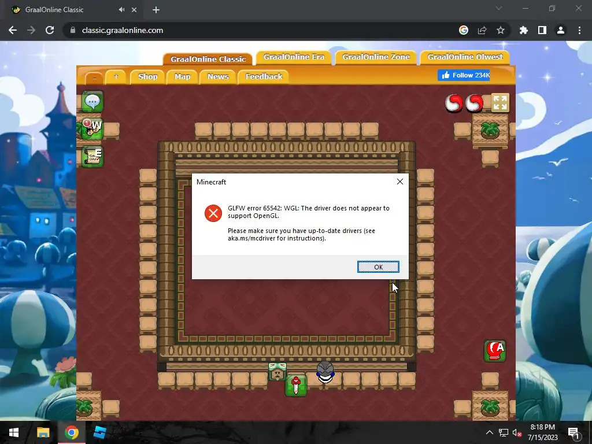Bookmark this page with star

tap(500, 30)
